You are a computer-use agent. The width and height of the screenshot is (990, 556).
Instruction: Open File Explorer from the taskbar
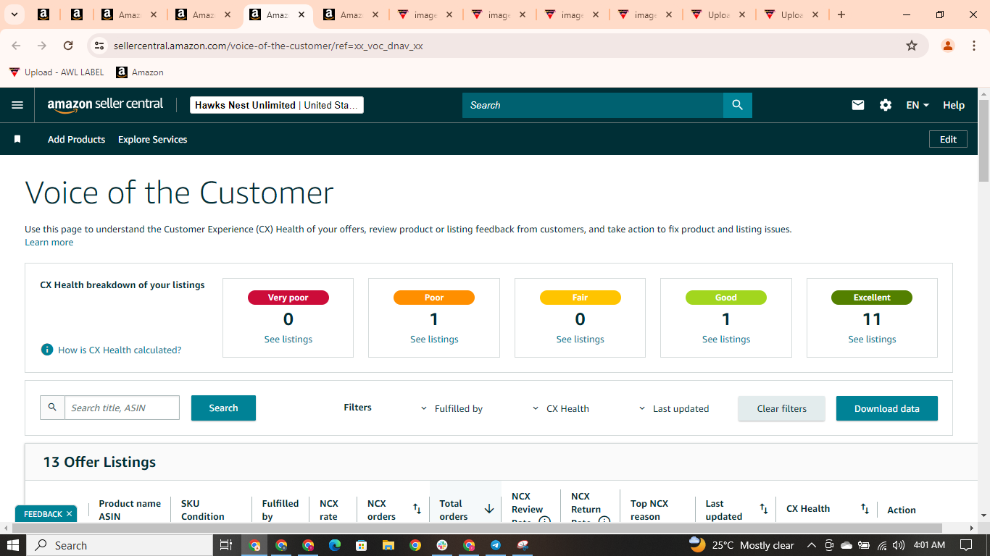[x=388, y=545]
